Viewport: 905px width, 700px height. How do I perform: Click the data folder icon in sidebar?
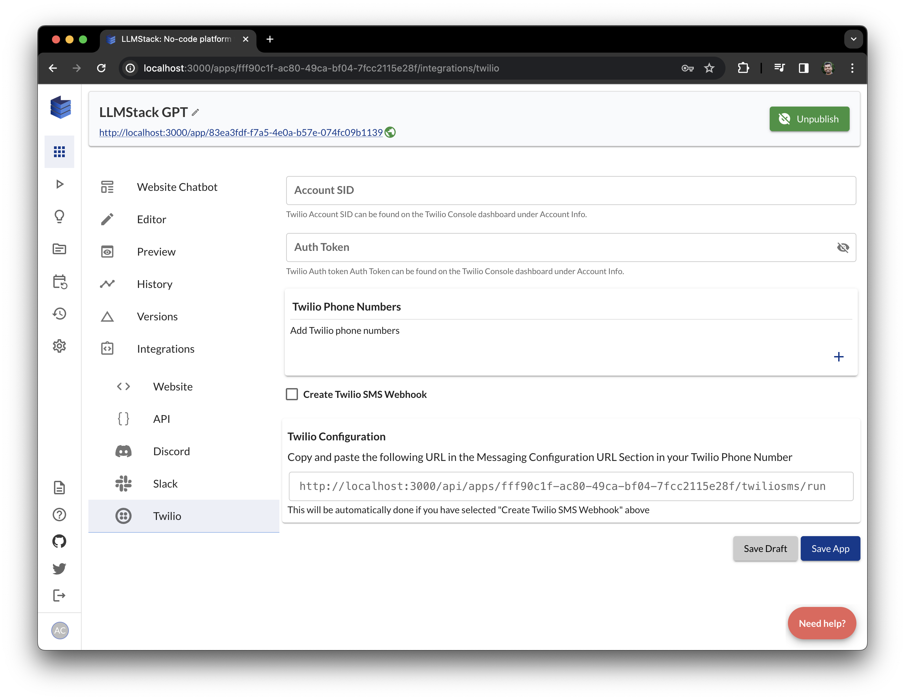tap(59, 249)
